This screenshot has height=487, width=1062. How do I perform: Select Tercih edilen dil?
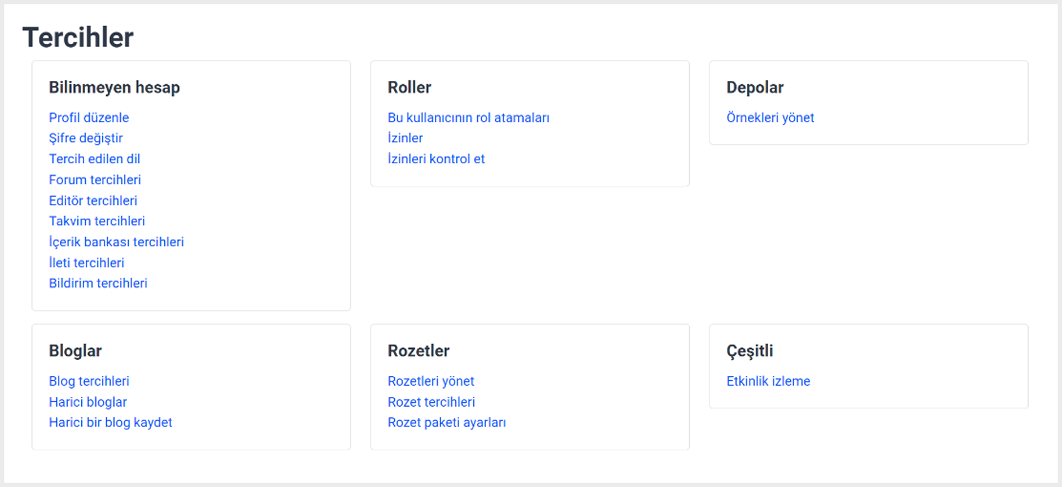[95, 159]
